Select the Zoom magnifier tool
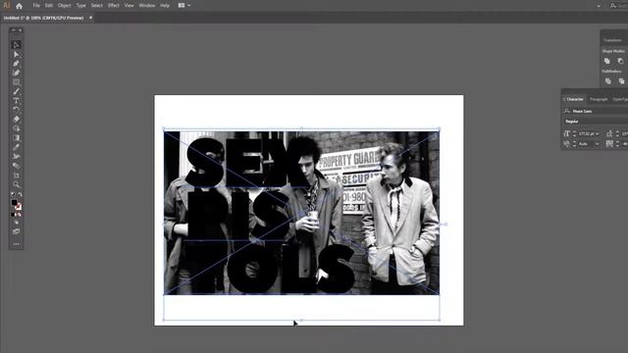 (16, 184)
